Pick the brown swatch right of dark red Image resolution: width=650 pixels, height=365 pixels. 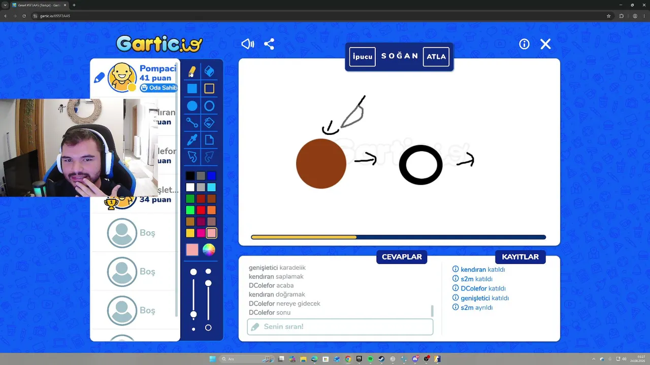212,199
